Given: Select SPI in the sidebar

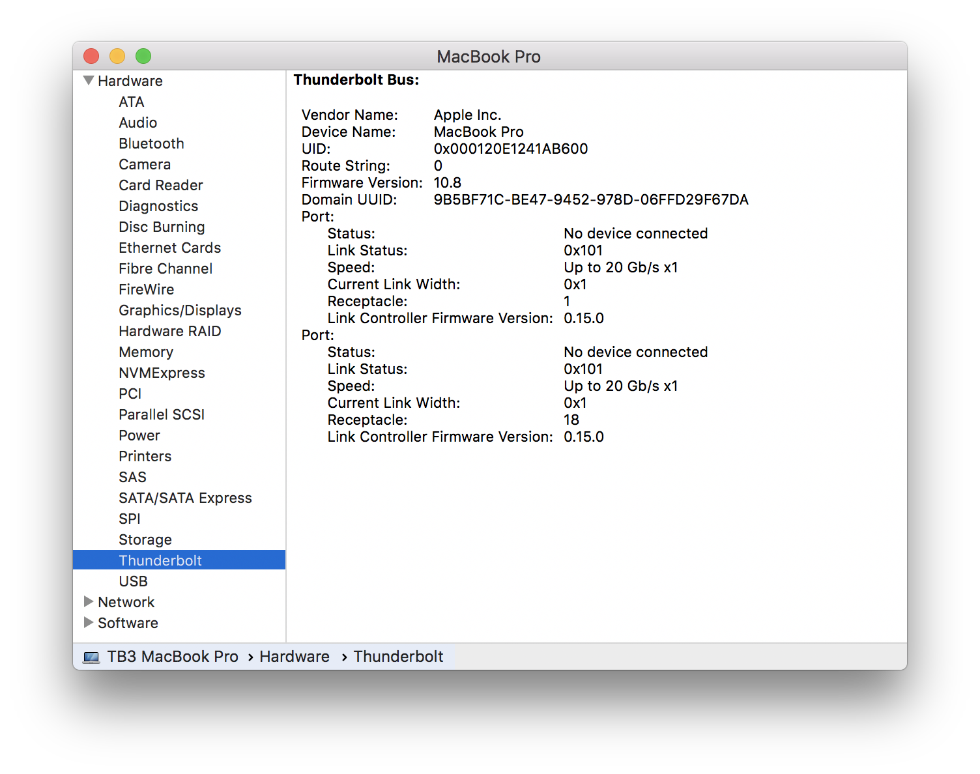Looking at the screenshot, I should tap(129, 519).
